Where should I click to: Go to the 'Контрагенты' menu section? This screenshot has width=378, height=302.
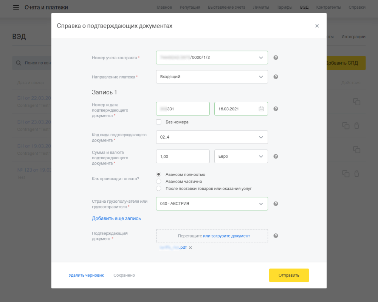(328, 7)
